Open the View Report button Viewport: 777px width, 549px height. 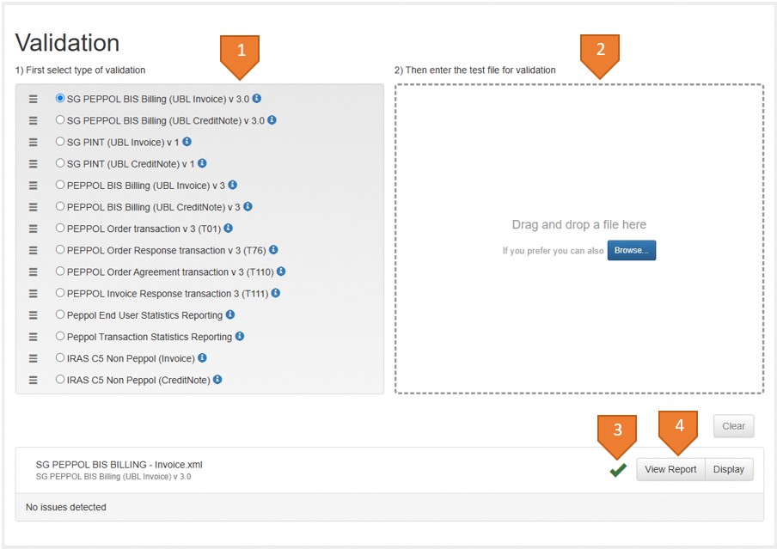point(670,469)
